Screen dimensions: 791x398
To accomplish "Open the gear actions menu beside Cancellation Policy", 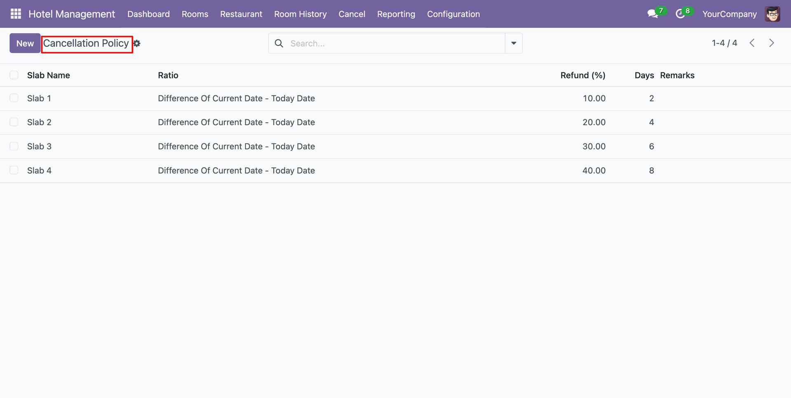I will click(137, 44).
